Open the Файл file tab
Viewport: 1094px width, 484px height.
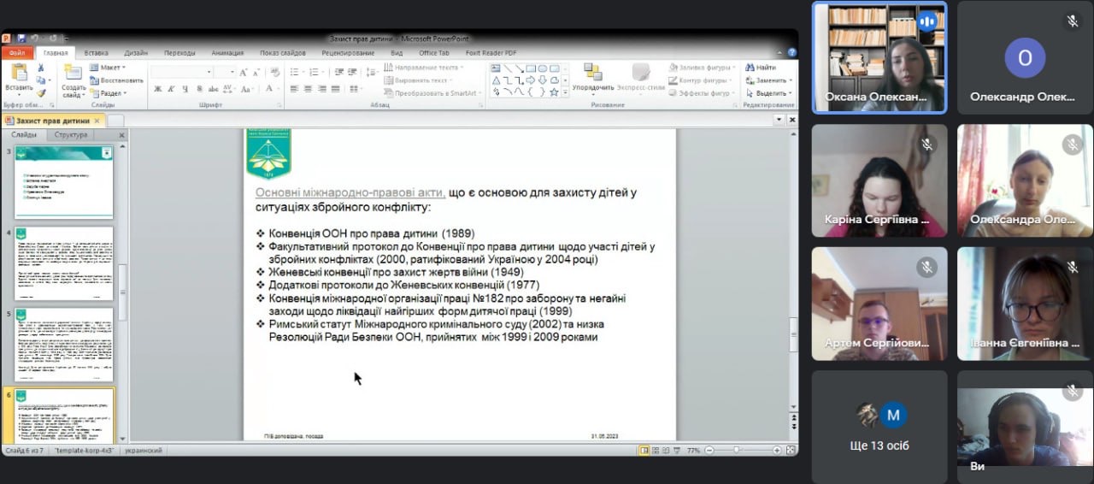point(17,53)
